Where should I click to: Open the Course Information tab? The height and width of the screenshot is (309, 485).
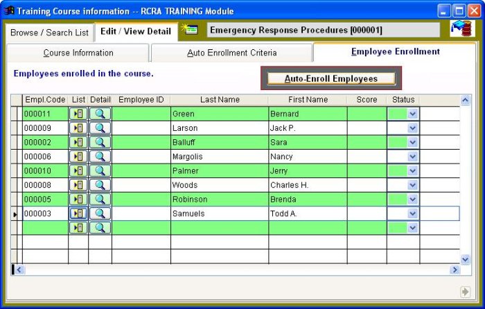[x=78, y=53]
